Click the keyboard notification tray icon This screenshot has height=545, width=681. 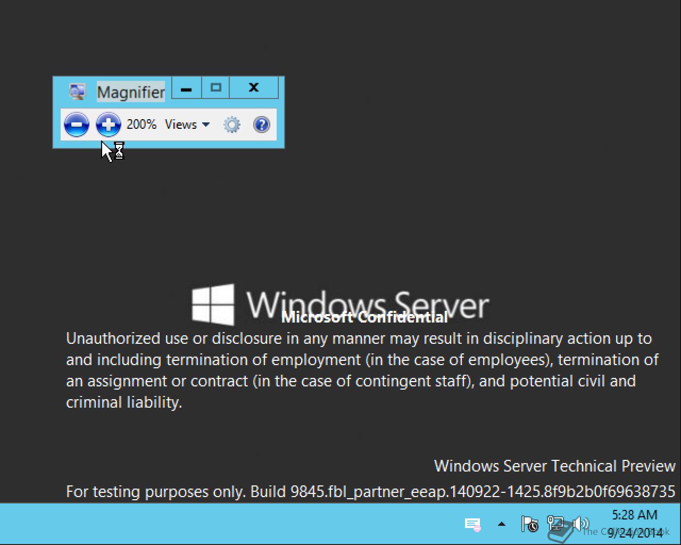click(473, 525)
